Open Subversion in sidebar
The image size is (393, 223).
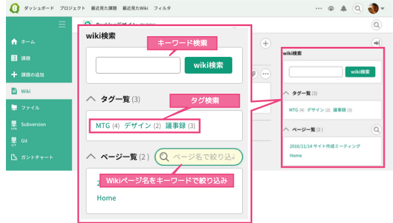[28, 125]
